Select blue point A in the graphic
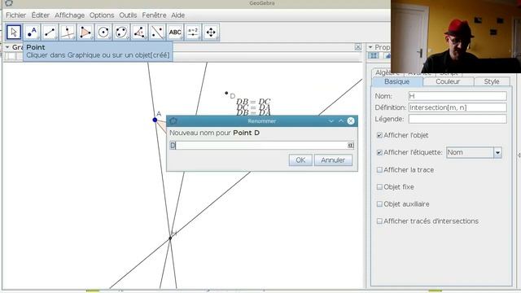Image resolution: width=521 pixels, height=293 pixels. click(155, 120)
